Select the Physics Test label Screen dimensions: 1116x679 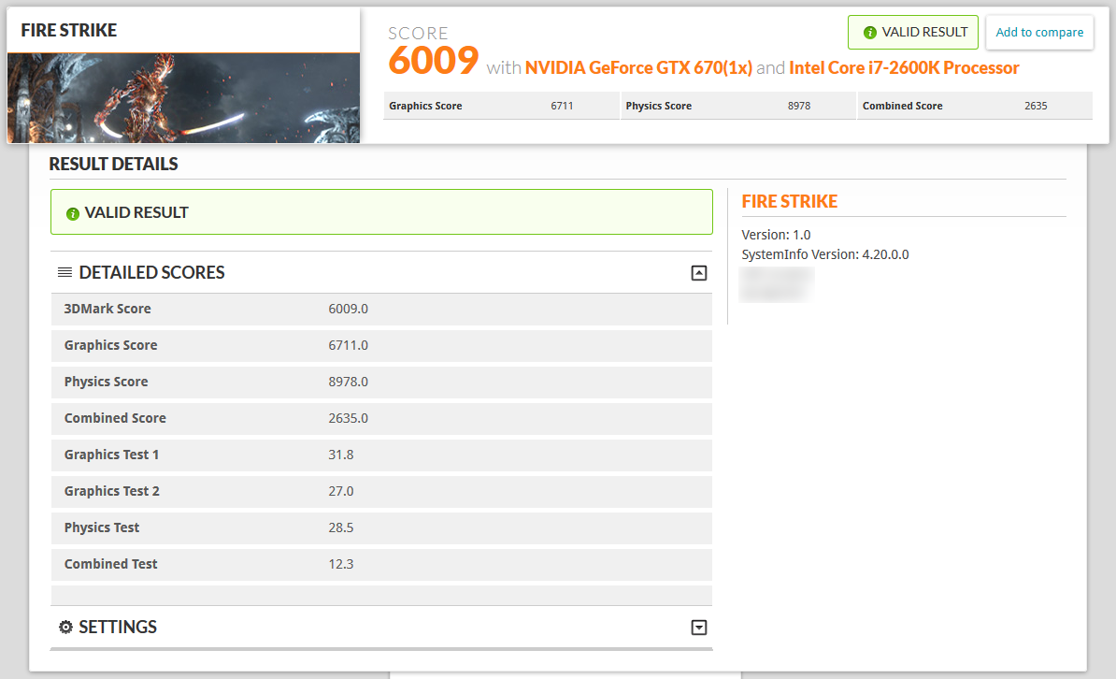click(x=102, y=527)
